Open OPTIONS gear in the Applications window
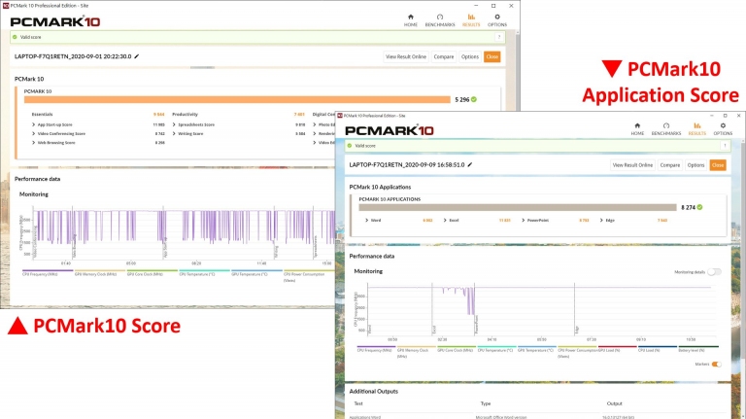 [x=723, y=129]
